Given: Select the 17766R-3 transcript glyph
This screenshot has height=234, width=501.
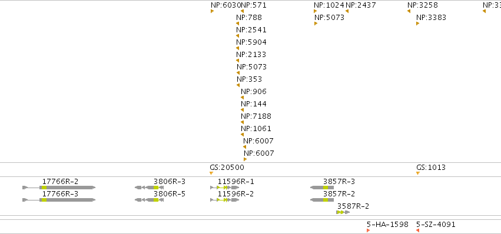Looking at the screenshot, I should [59, 200].
